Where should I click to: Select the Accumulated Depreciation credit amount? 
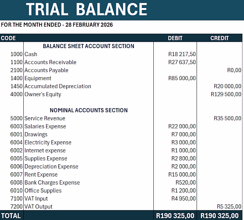click(x=227, y=86)
